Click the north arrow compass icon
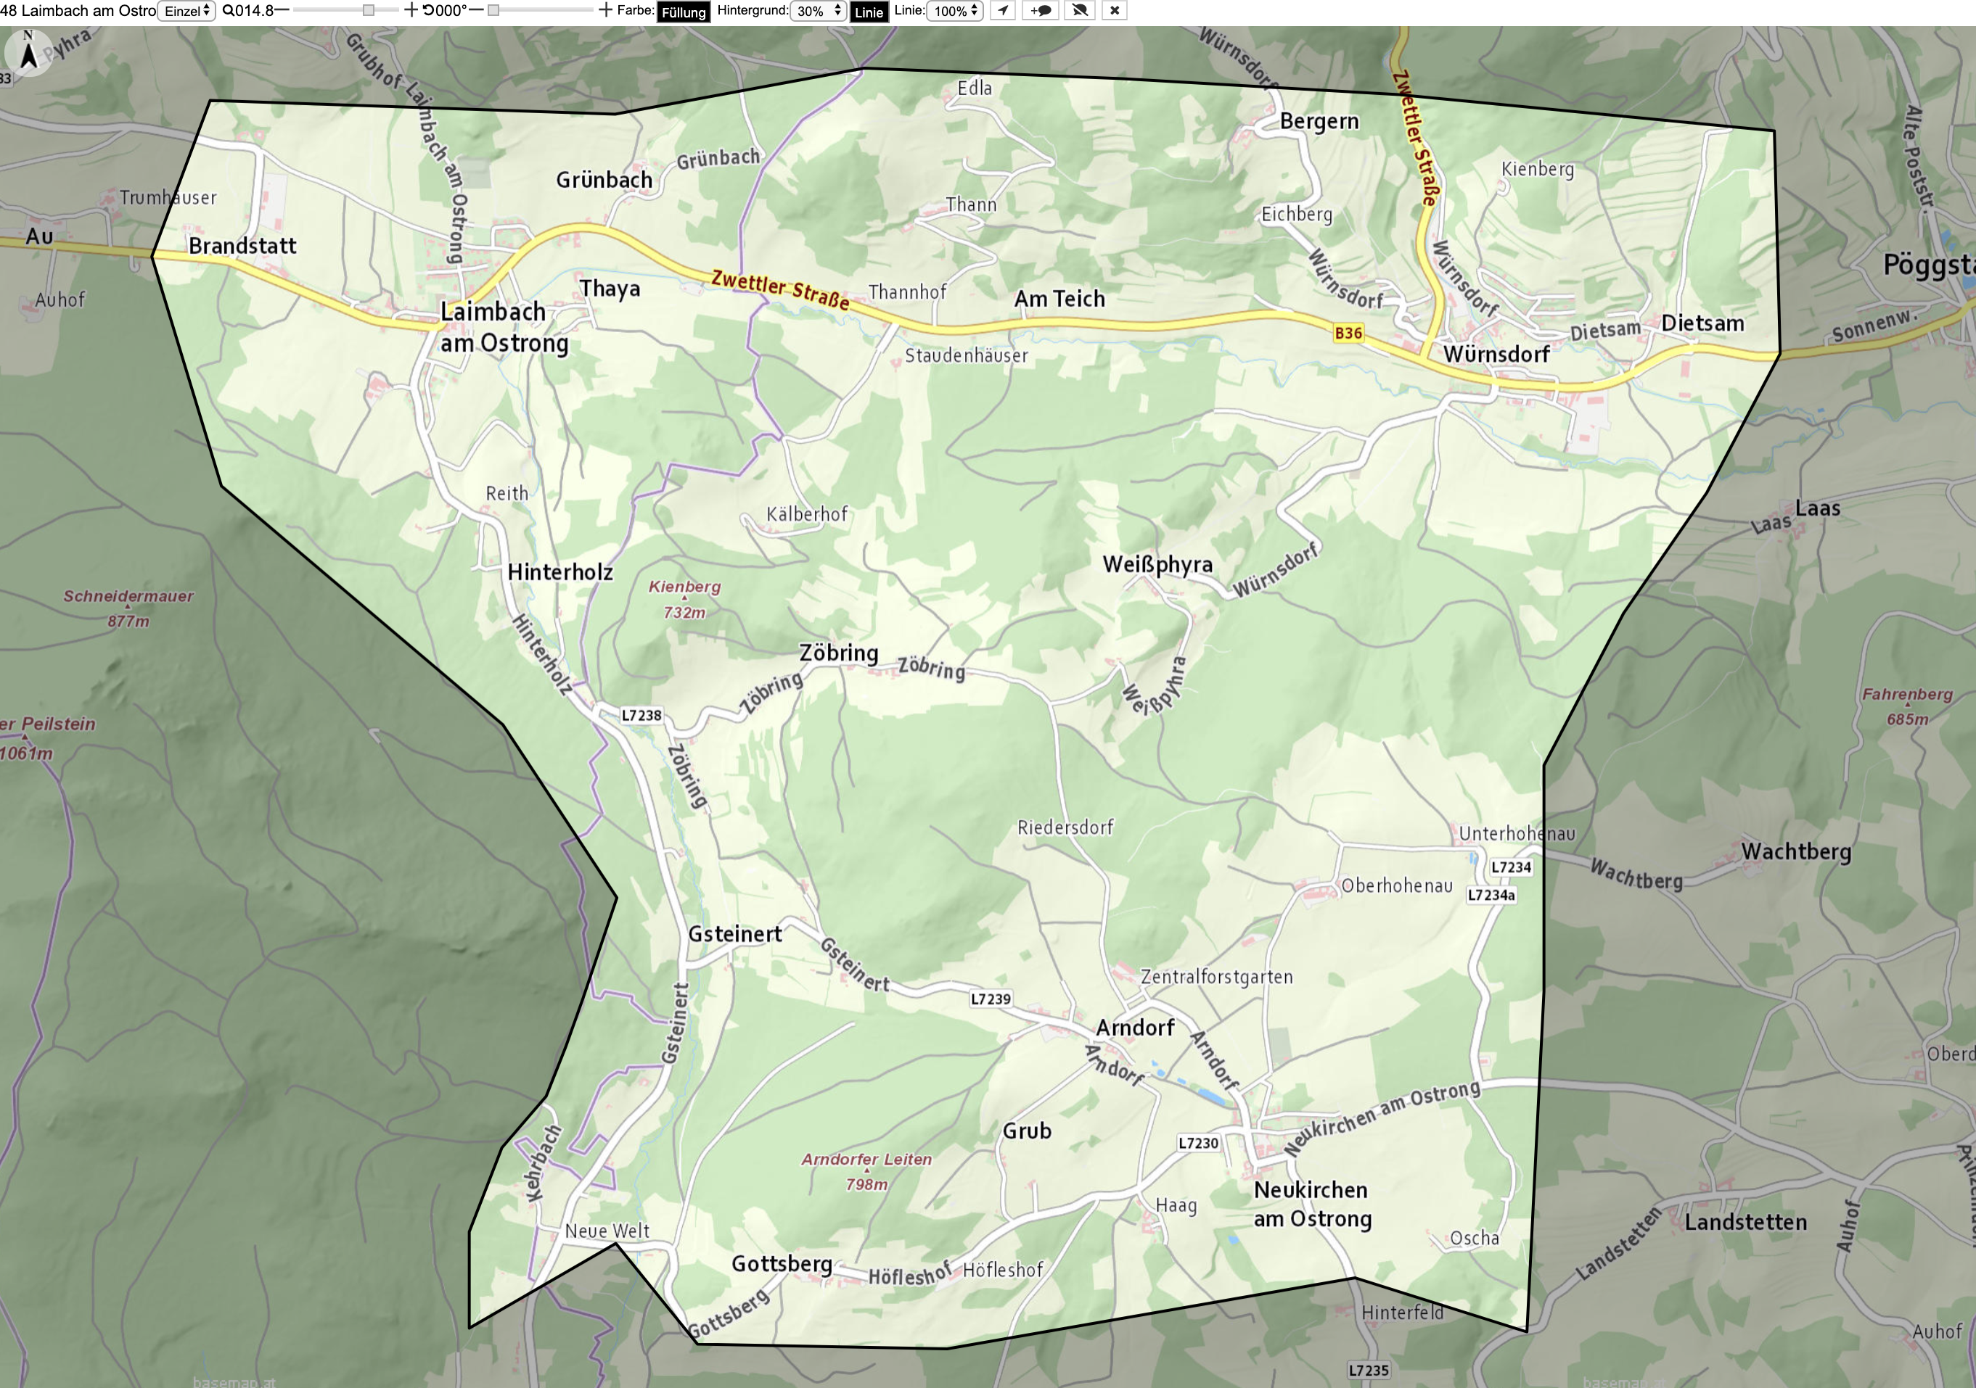This screenshot has width=1976, height=1388. [28, 52]
